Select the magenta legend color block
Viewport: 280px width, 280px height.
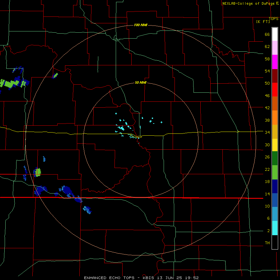275,62
